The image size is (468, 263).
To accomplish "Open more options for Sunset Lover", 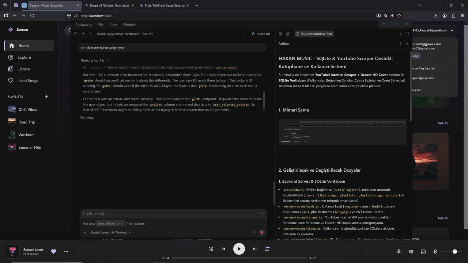I will [x=66, y=251].
